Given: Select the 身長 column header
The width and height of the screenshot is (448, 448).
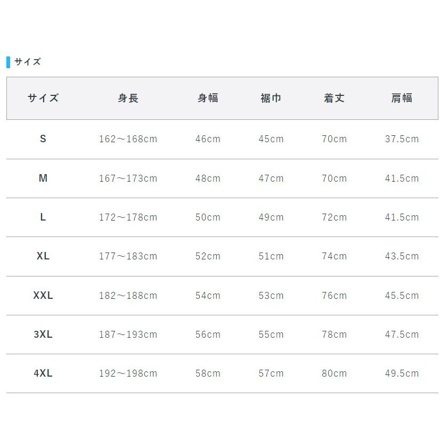Looking at the screenshot, I should coord(128,98).
